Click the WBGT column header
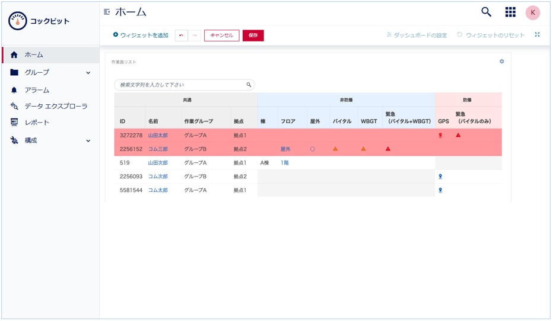 pyautogui.click(x=369, y=121)
